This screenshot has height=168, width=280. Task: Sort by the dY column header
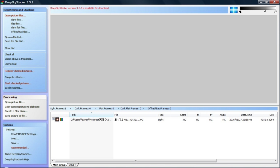207,115
